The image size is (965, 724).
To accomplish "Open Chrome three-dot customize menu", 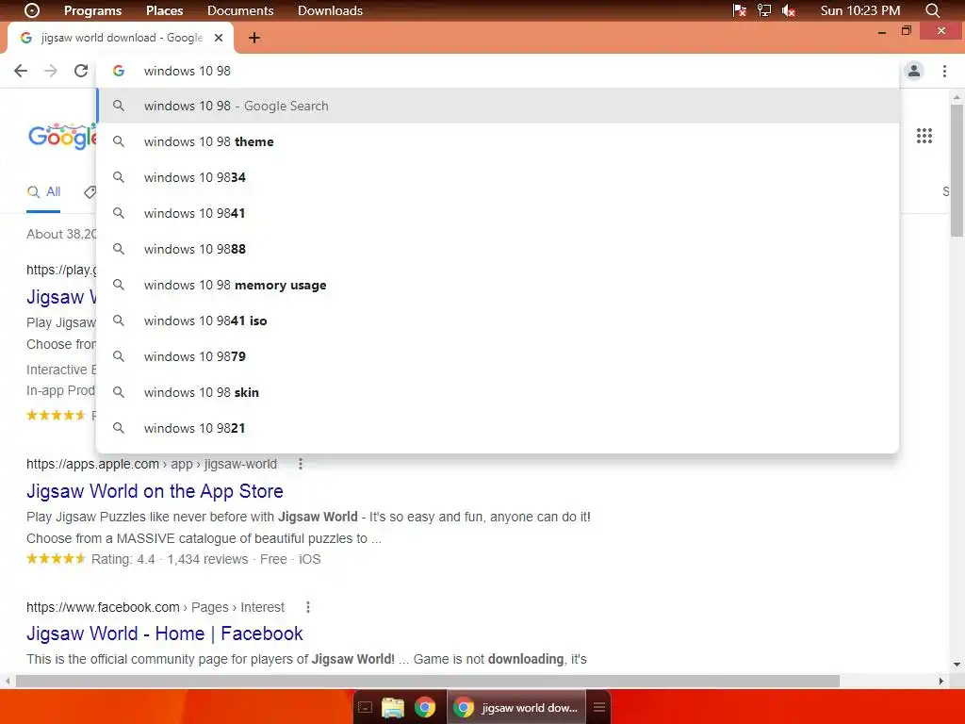I will tap(944, 71).
